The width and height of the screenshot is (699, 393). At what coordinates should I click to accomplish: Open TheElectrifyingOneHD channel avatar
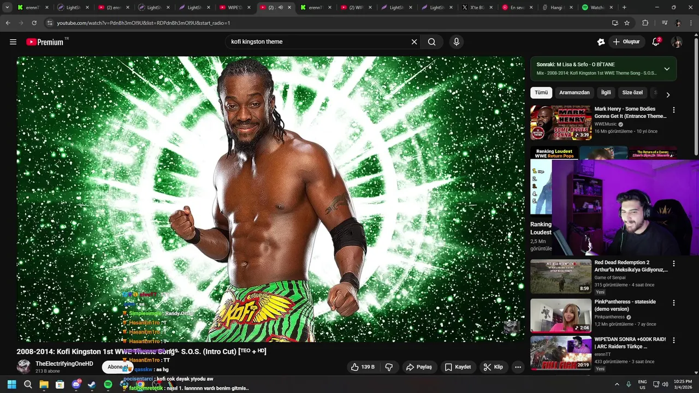(23, 367)
